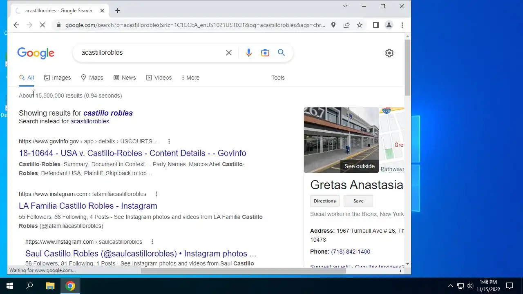Click the vertical scrollbar thumb

pos(407,67)
